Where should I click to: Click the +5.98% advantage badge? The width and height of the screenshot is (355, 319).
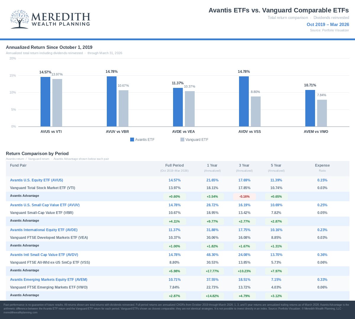175,271
